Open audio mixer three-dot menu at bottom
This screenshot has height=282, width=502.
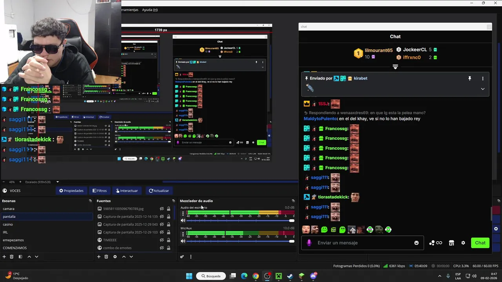191,257
